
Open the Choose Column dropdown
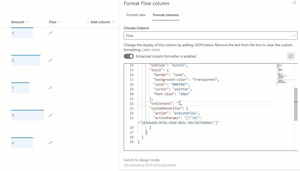pyautogui.click(x=210, y=36)
